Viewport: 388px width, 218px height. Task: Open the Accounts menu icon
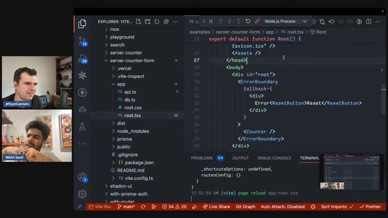pyautogui.click(x=82, y=177)
